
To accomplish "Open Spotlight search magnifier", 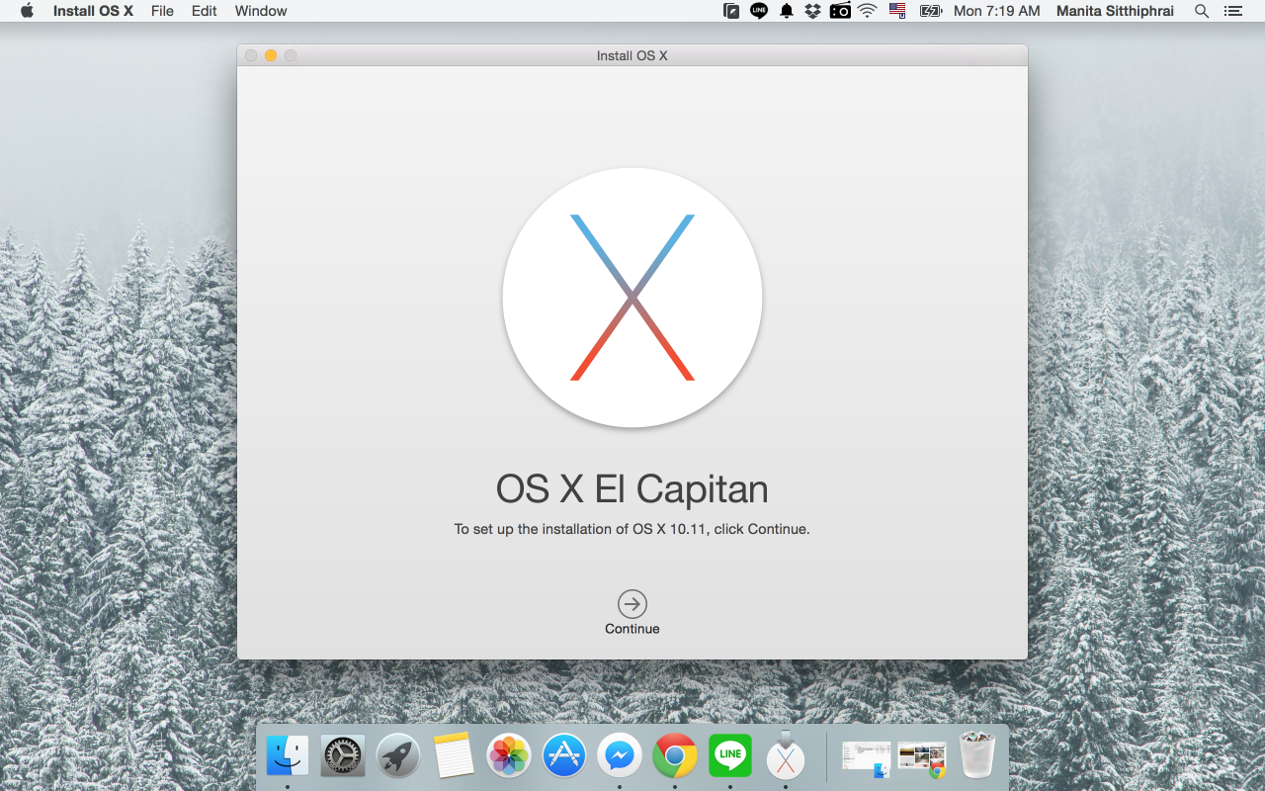I will tap(1202, 11).
